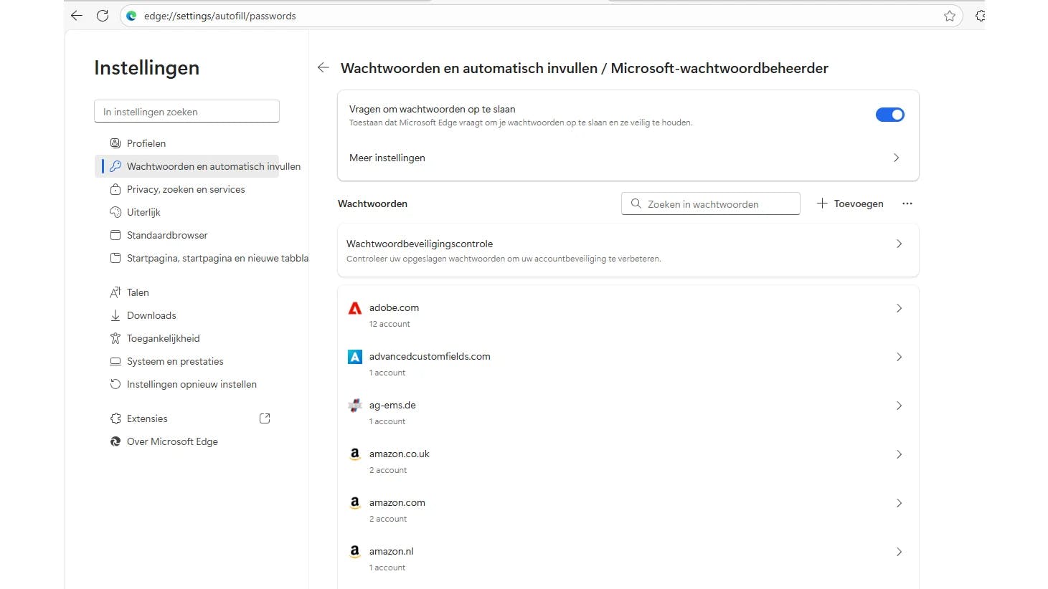Click the Uiterlijk palette icon

(115, 212)
